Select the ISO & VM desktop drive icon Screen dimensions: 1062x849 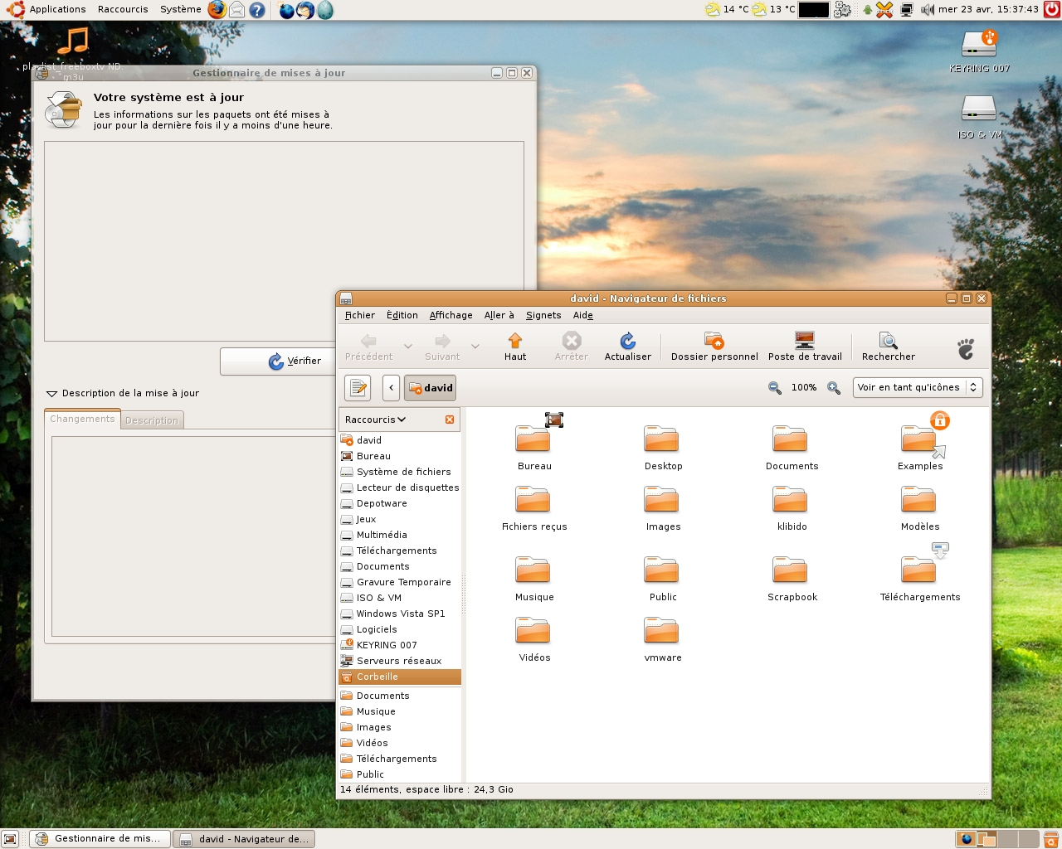point(980,117)
